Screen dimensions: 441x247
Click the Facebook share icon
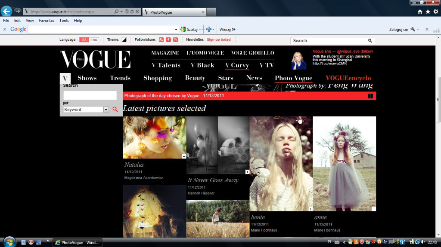click(168, 40)
